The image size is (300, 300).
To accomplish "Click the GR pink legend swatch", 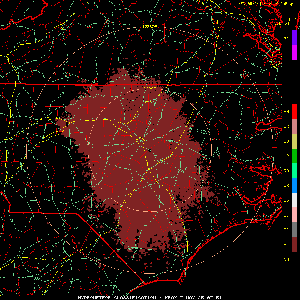I will coord(294,126).
